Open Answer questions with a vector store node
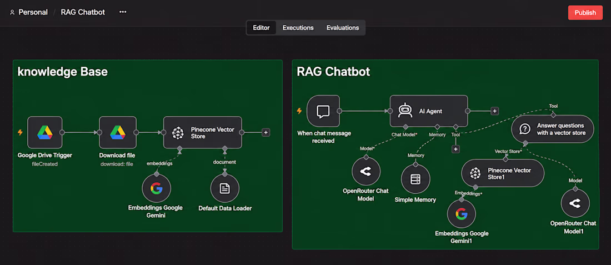This screenshot has width=611, height=265. [553, 129]
